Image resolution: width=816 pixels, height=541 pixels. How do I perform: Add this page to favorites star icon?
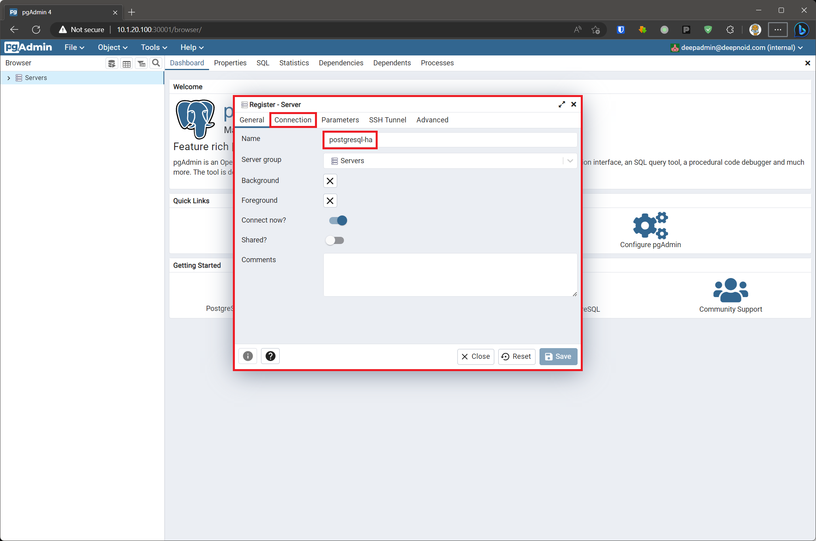coord(595,30)
